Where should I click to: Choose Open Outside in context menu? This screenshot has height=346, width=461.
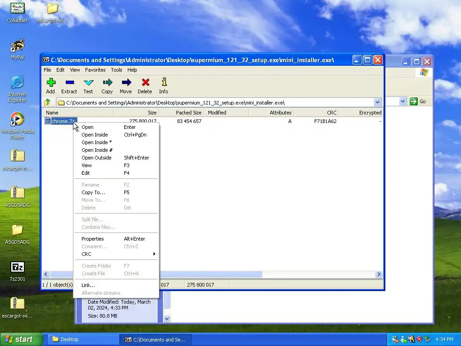(x=116, y=158)
